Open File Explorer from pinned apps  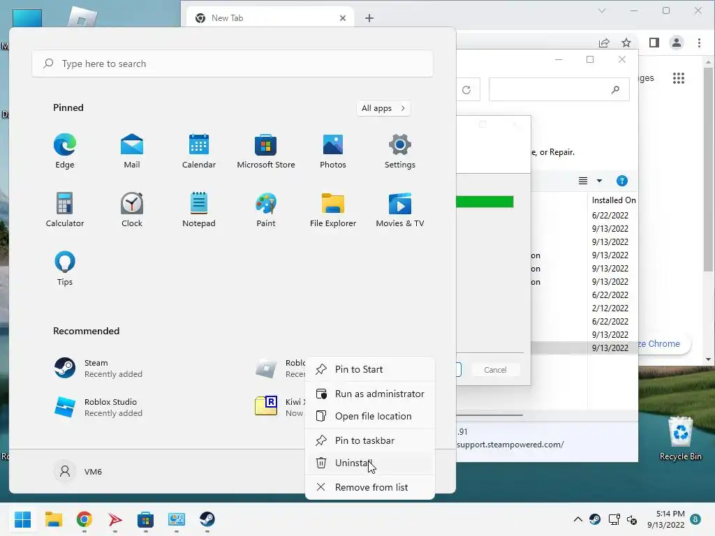tap(333, 209)
